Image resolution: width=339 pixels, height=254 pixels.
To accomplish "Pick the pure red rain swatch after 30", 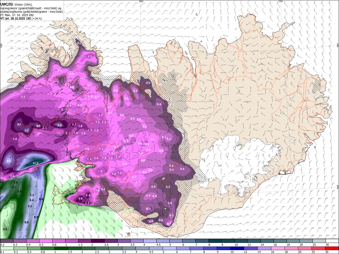I will (x=332, y=248).
